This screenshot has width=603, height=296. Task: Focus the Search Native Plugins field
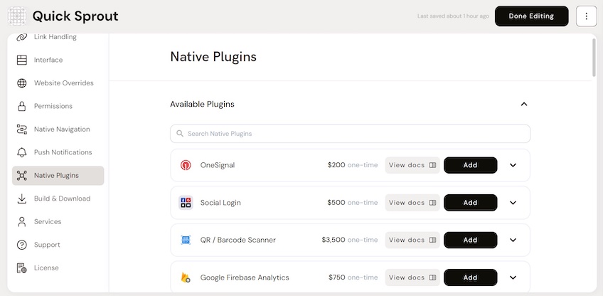coord(351,134)
